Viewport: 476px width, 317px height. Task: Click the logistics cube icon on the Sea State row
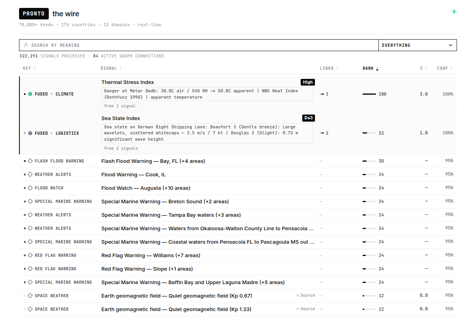tap(30, 133)
